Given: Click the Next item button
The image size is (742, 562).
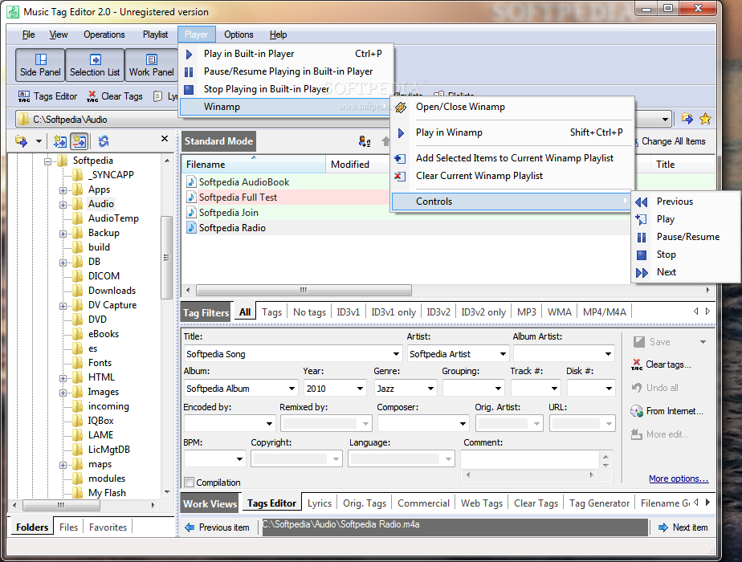Looking at the screenshot, I should (x=683, y=527).
